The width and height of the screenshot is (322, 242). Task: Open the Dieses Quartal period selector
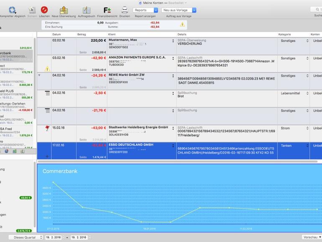click(25, 237)
